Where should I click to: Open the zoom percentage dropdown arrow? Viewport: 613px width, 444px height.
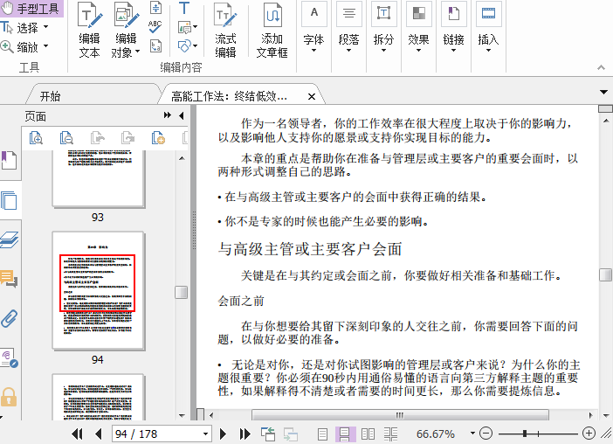472,433
